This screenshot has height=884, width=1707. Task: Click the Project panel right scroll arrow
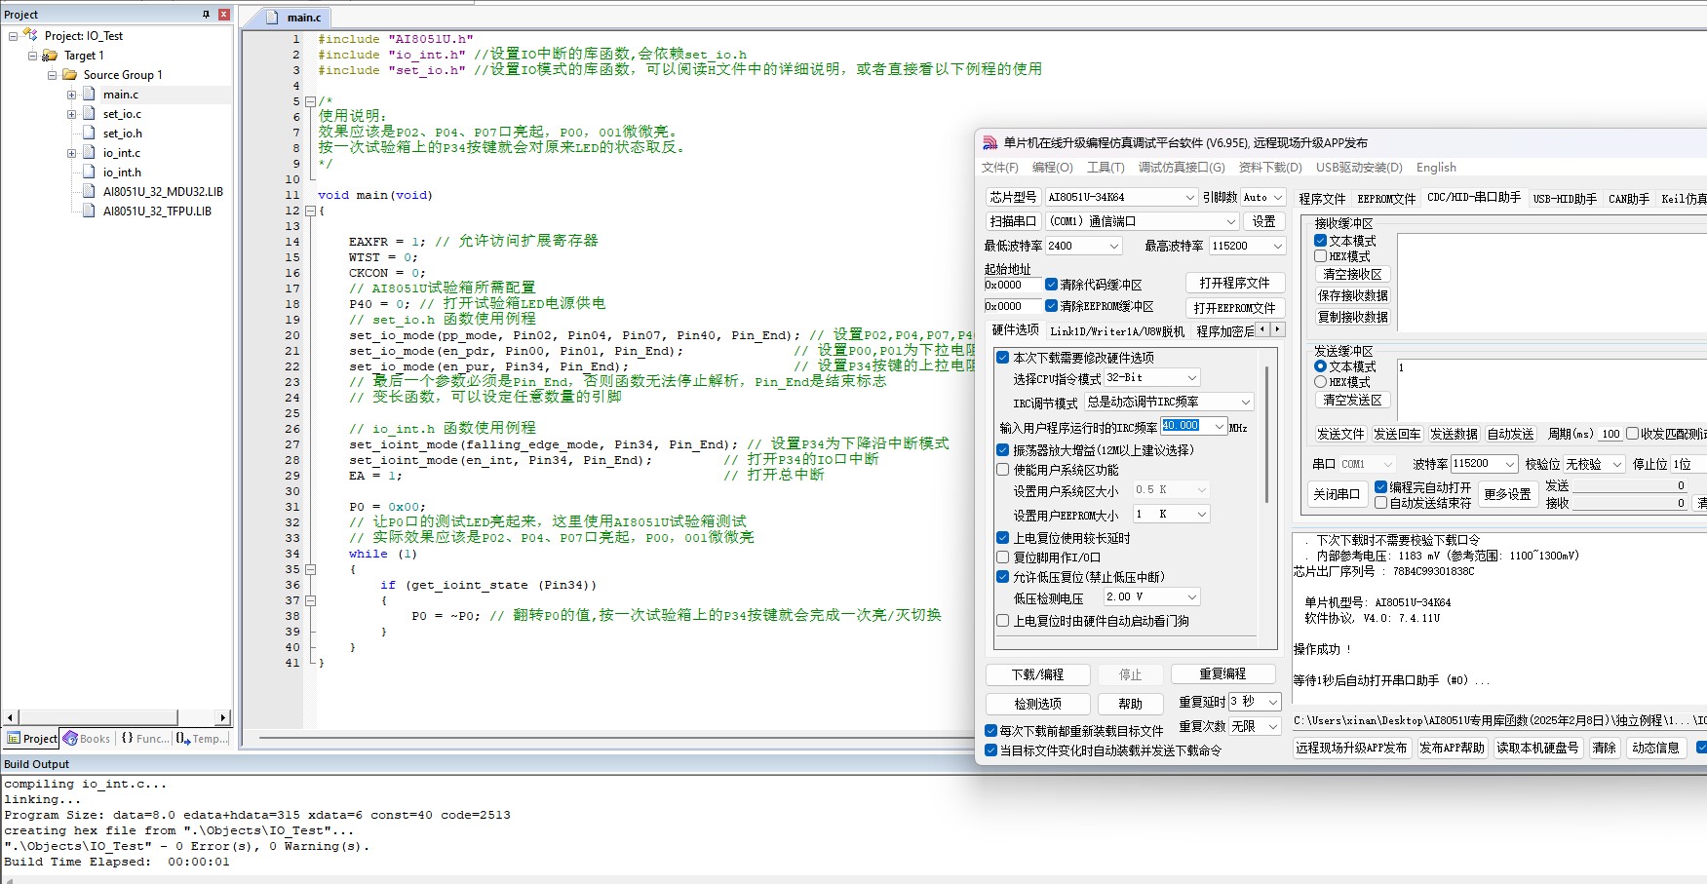tap(222, 718)
